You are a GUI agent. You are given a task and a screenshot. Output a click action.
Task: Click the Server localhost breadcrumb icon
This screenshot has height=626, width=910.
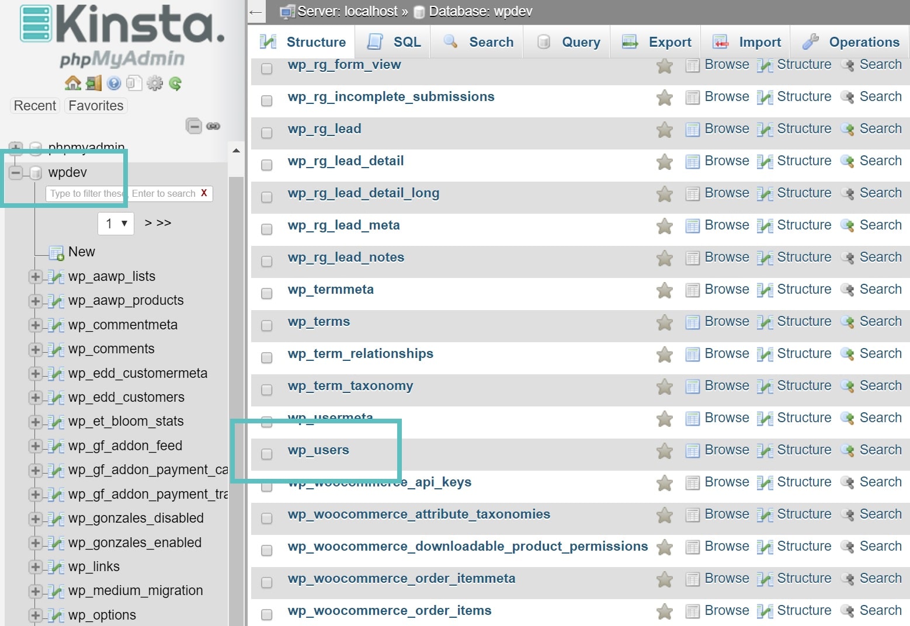coord(287,12)
